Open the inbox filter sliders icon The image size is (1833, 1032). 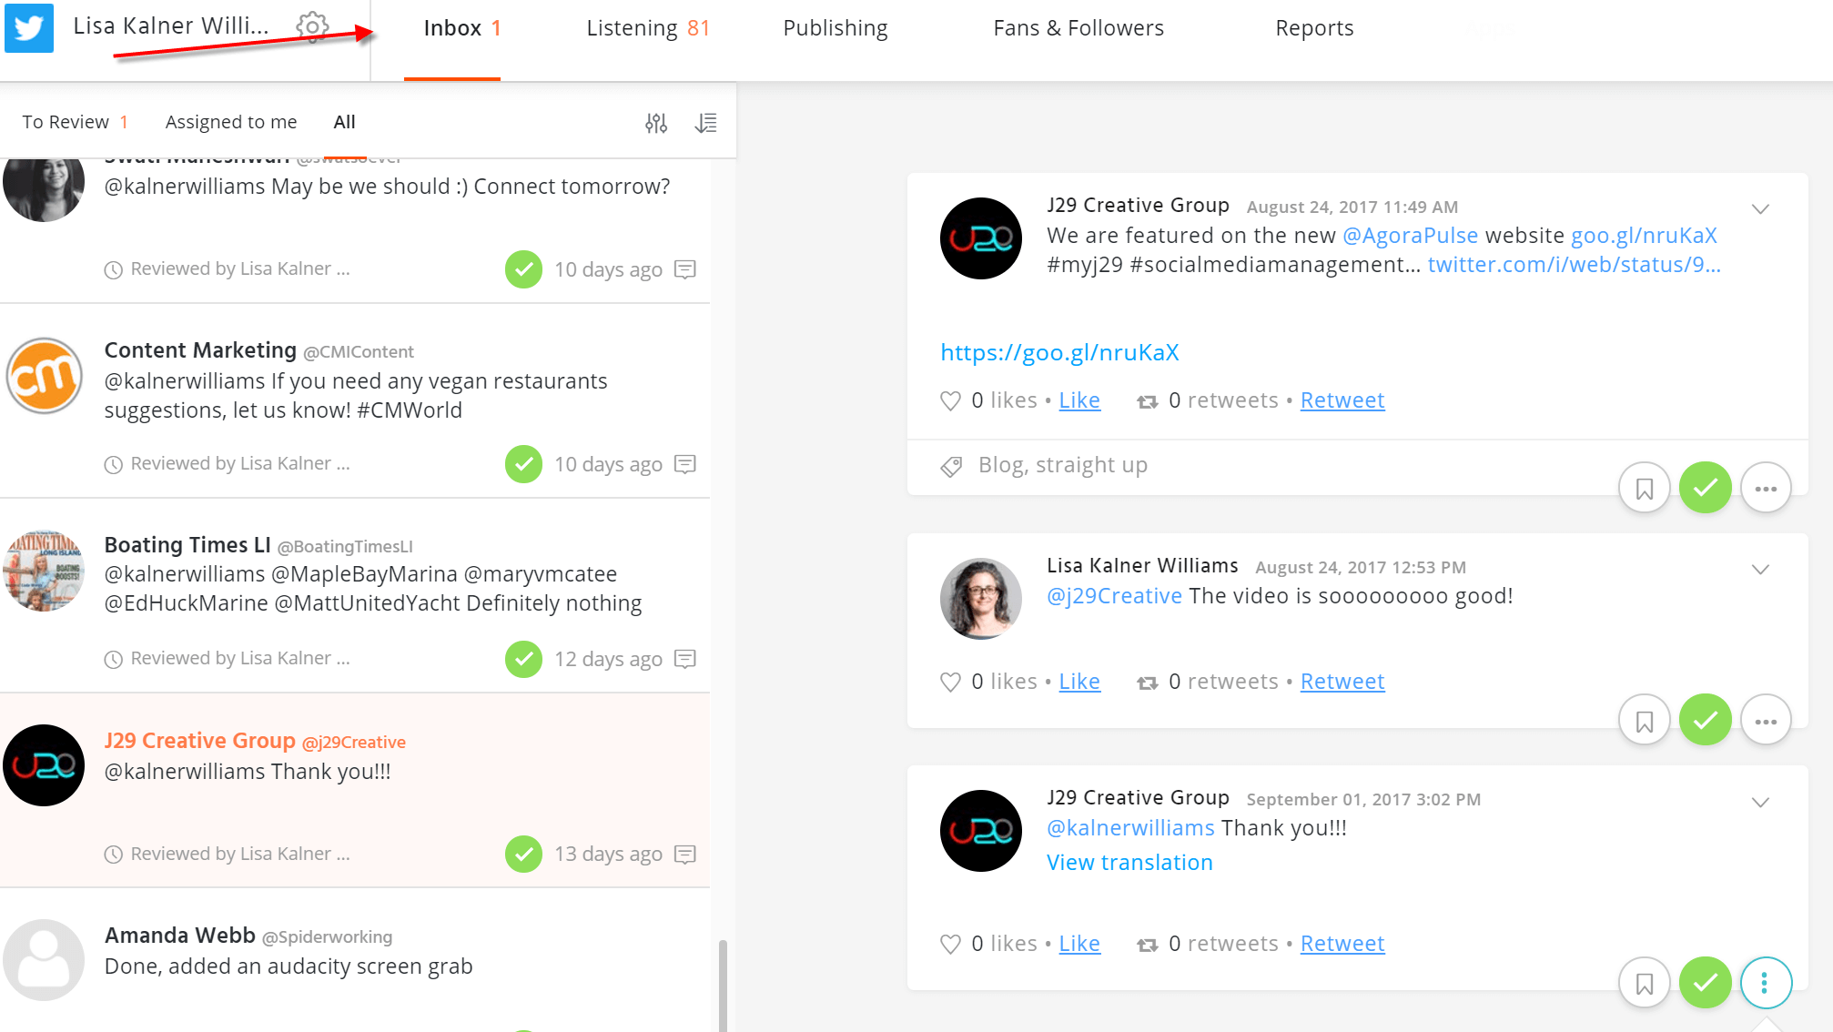point(656,123)
